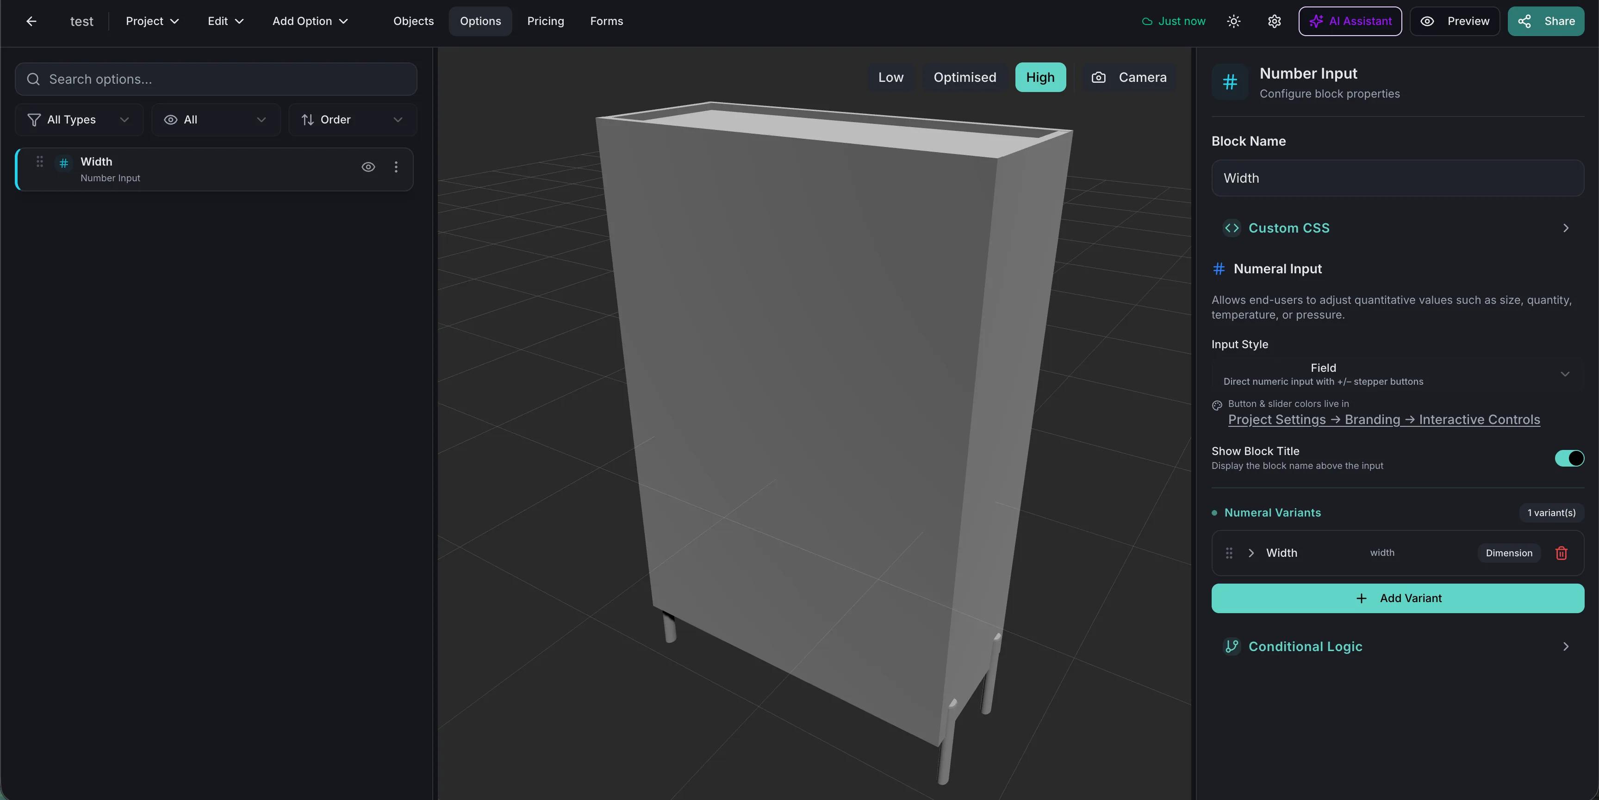Switch theme with the sun icon
This screenshot has height=800, width=1599.
coord(1233,21)
